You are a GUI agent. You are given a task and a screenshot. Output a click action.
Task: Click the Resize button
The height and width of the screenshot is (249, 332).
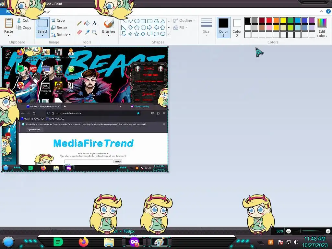tap(59, 28)
